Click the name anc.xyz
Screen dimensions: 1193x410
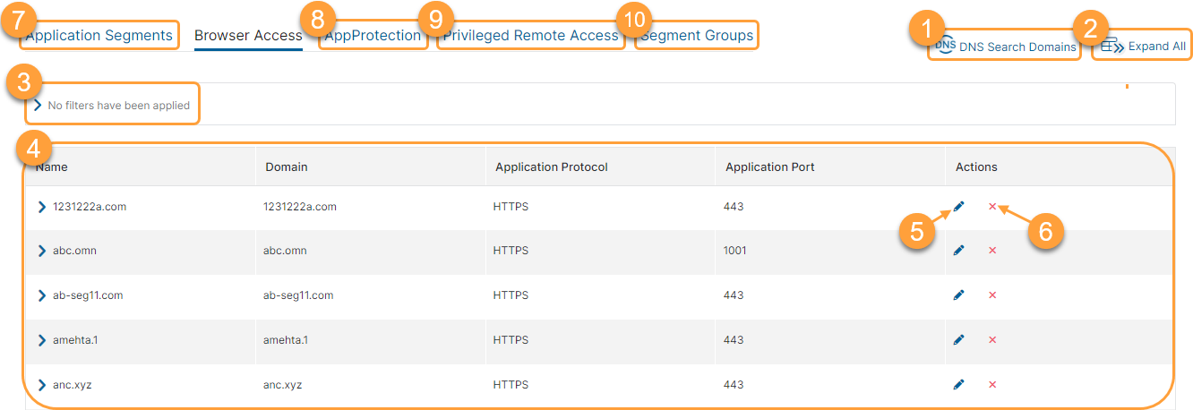pyautogui.click(x=73, y=385)
